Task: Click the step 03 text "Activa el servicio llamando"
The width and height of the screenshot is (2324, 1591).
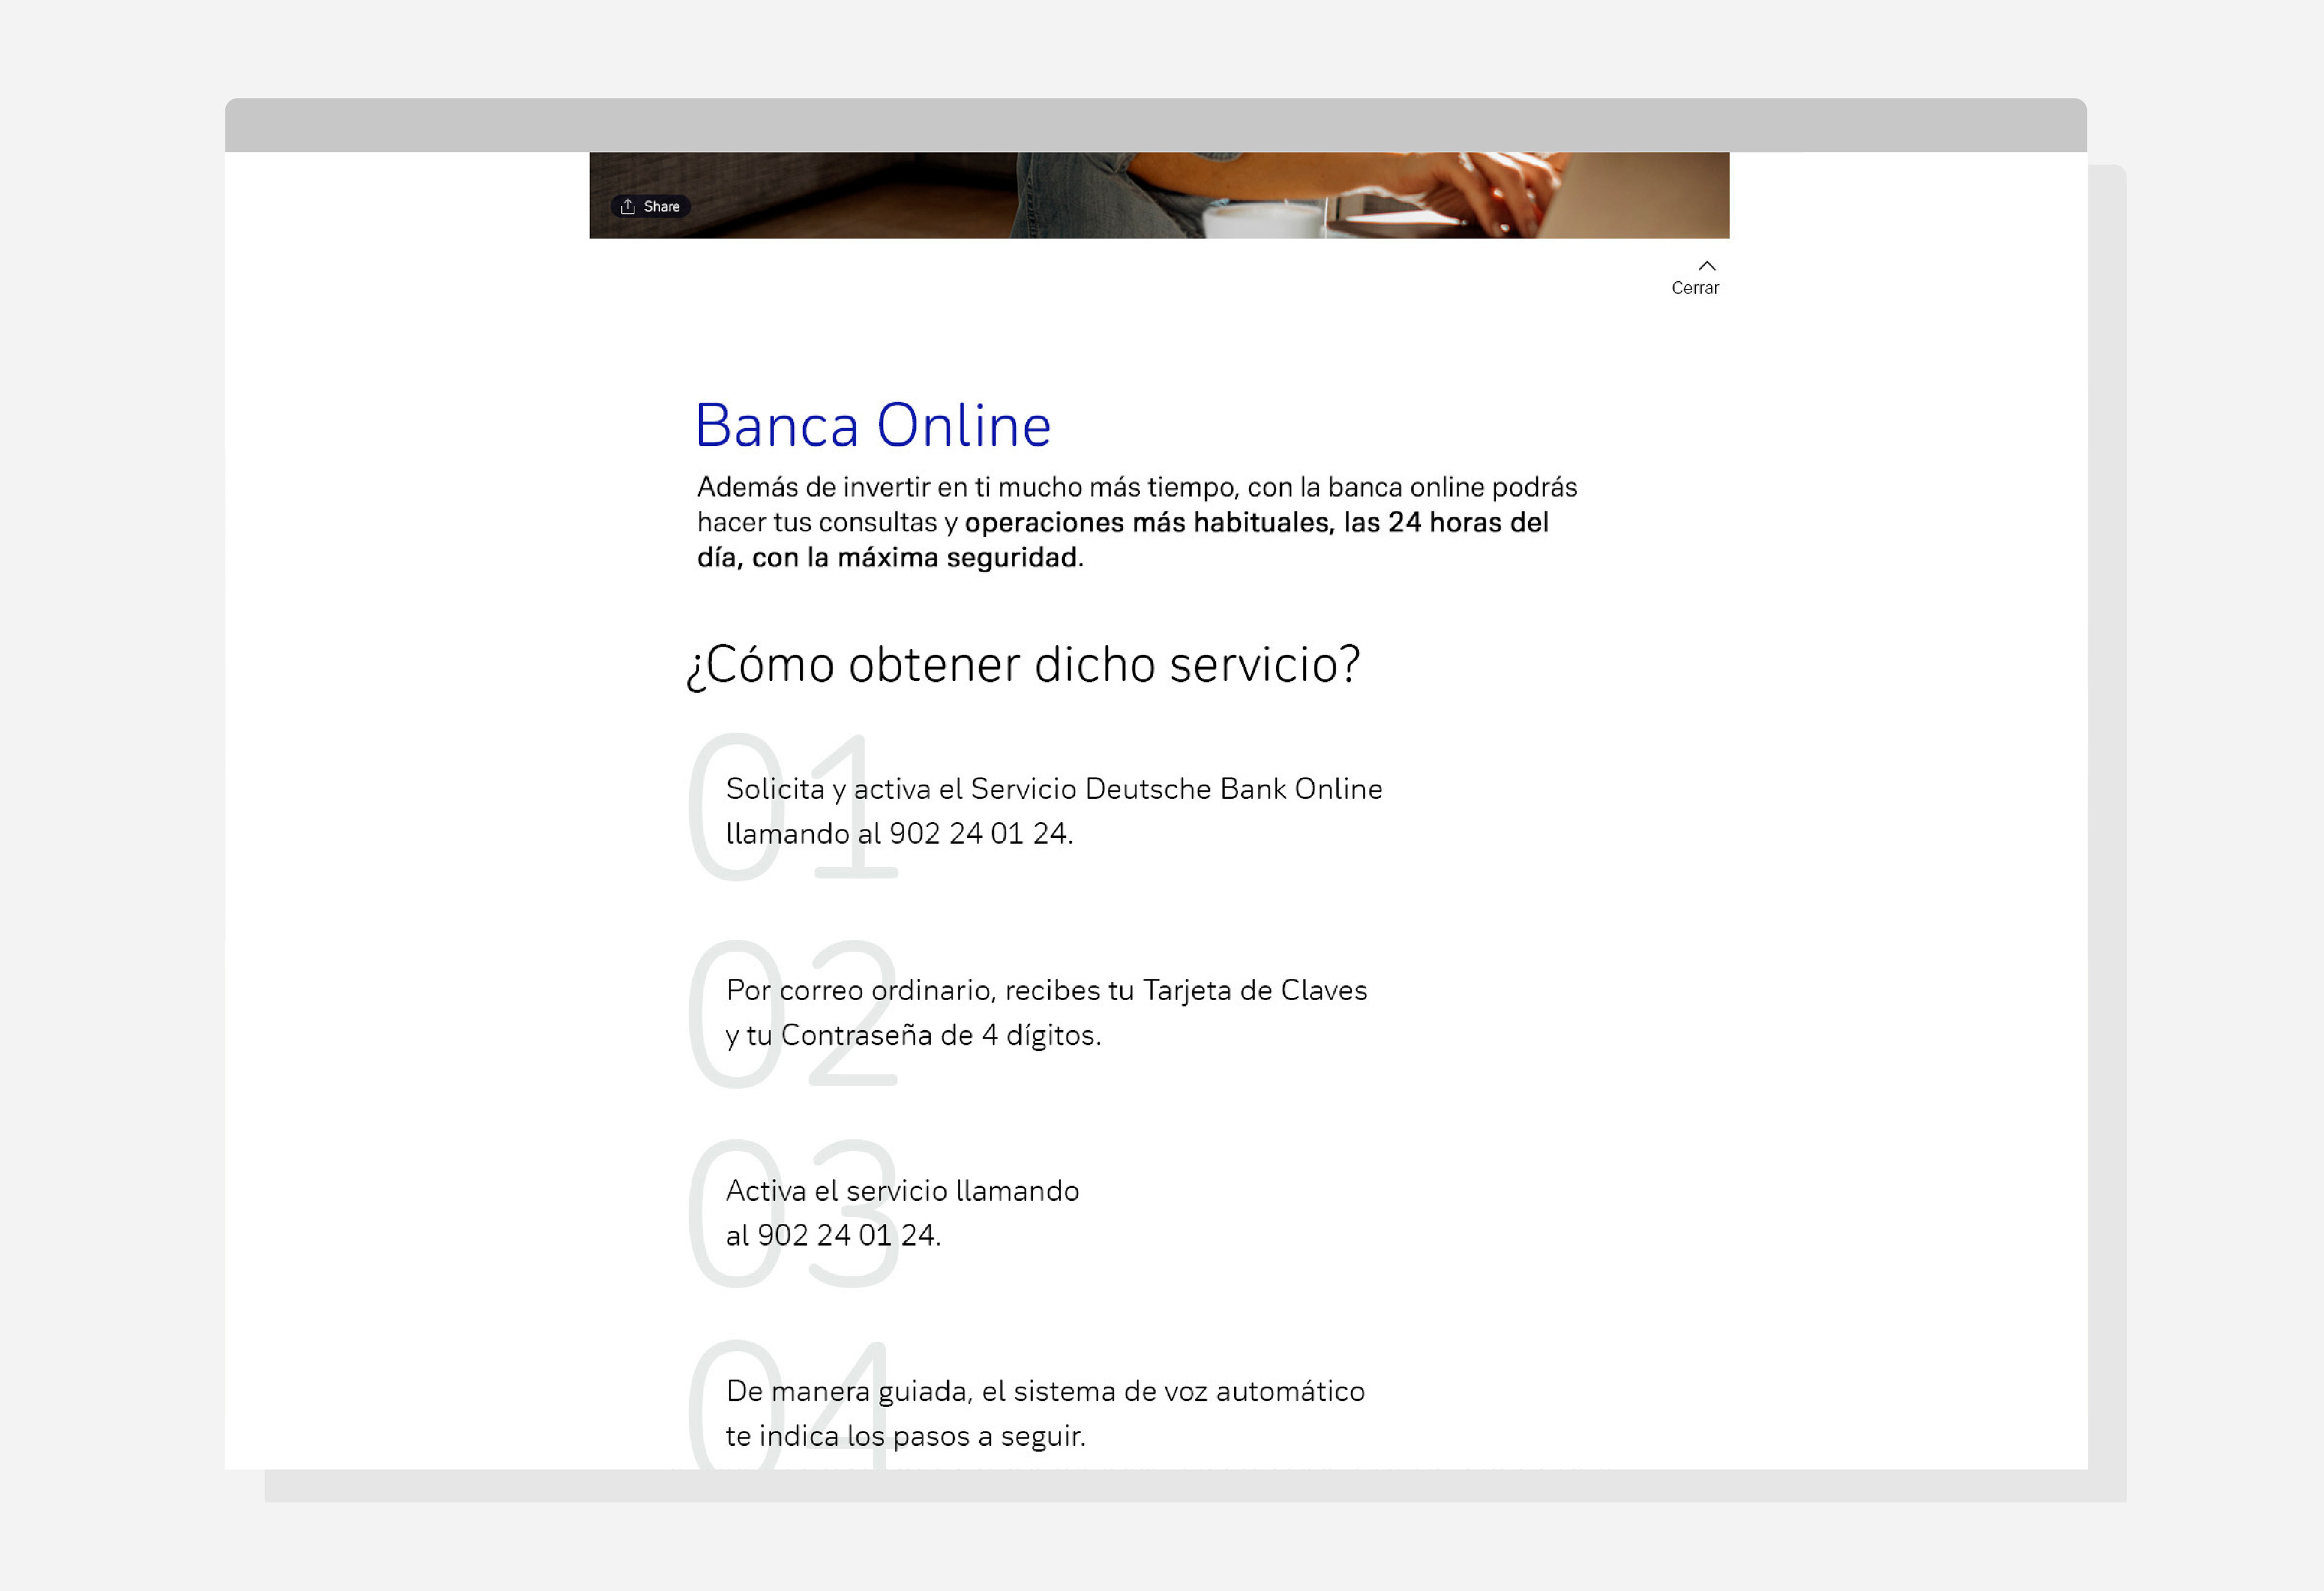Action: tap(902, 1191)
